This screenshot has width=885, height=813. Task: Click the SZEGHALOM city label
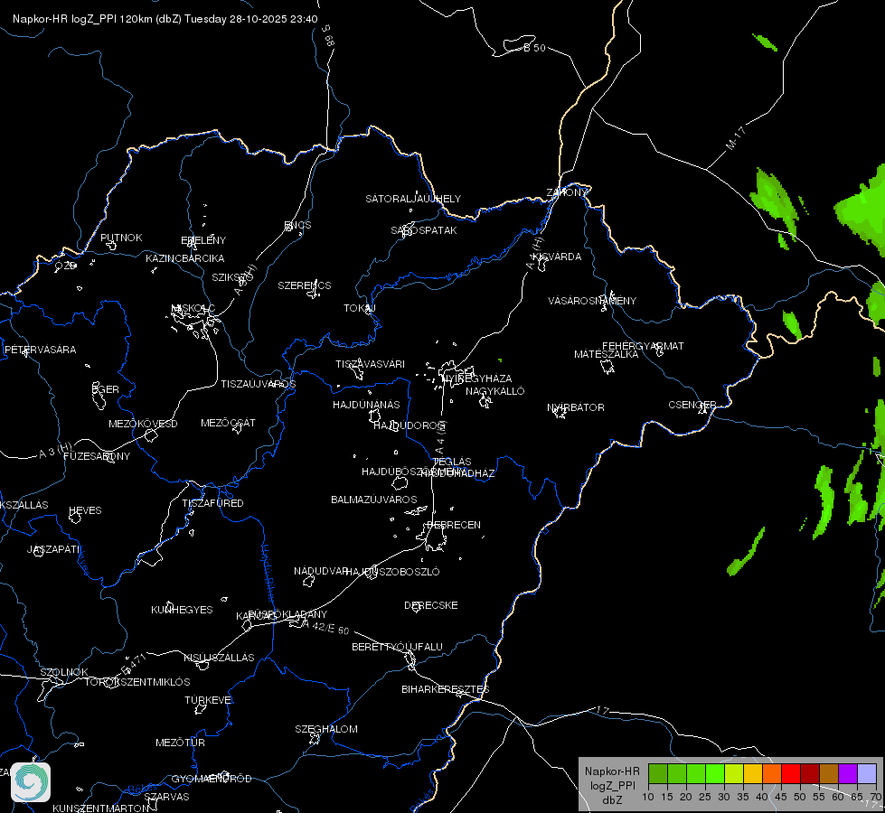[x=326, y=729]
